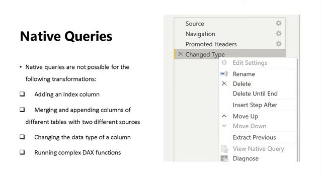
Task: Check box beside Running complex DAX functions
Action: [22, 152]
